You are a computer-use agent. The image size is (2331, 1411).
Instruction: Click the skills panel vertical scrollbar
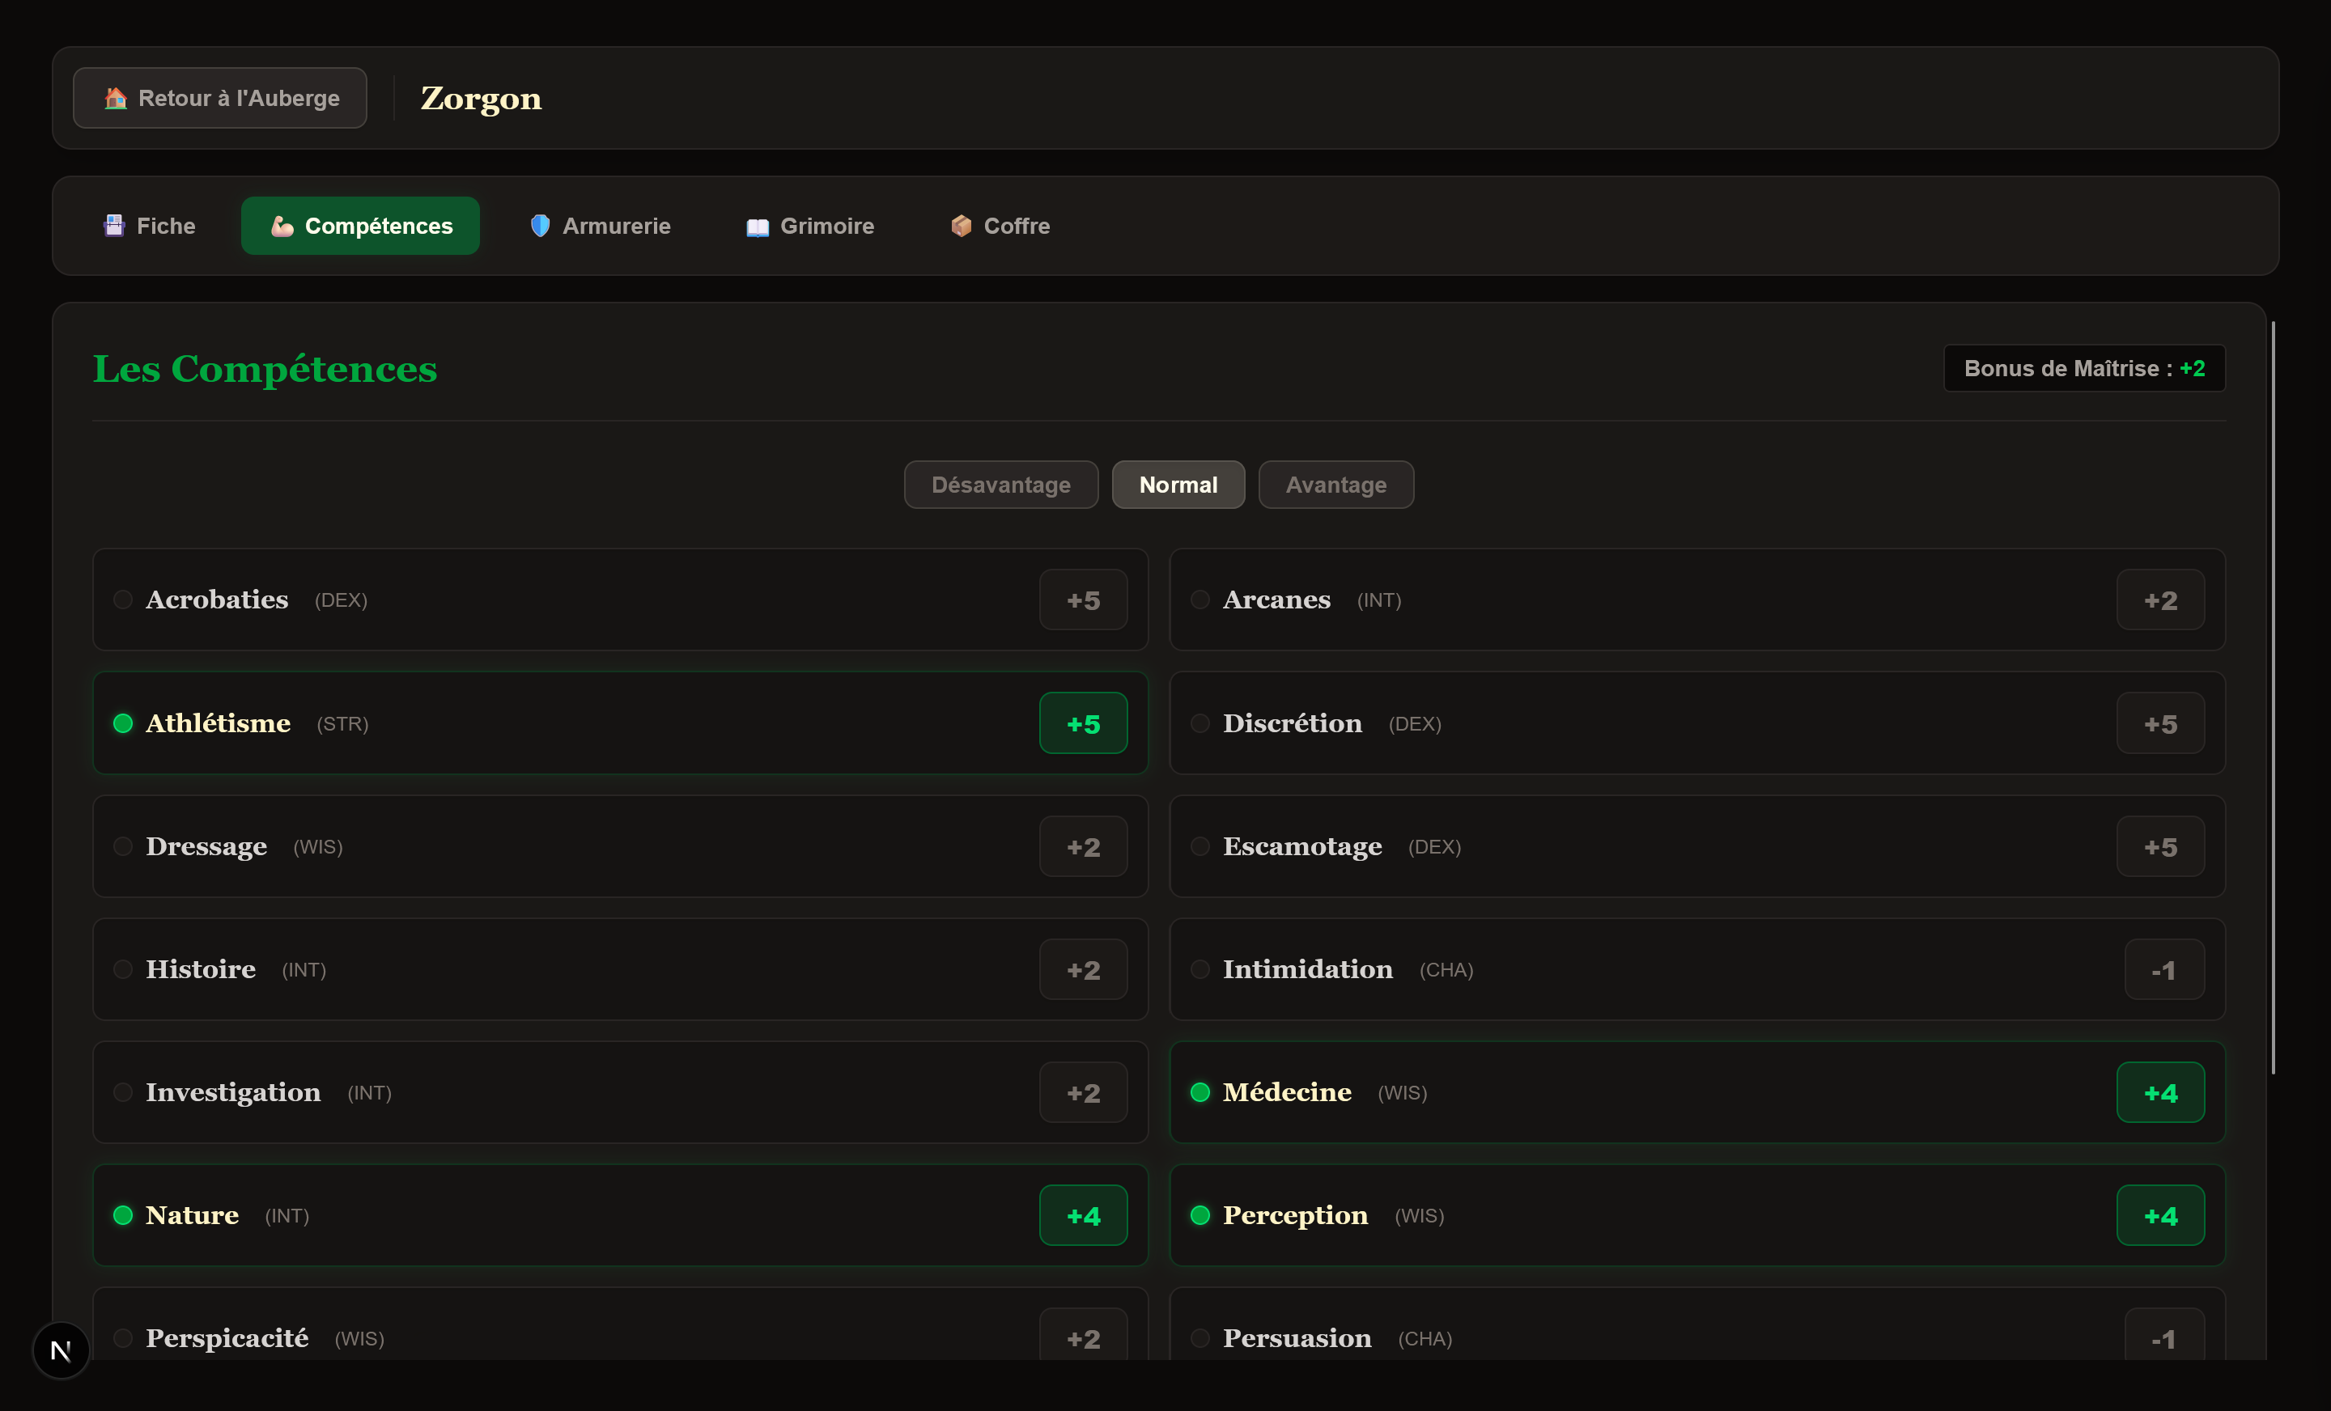pyautogui.click(x=2273, y=698)
